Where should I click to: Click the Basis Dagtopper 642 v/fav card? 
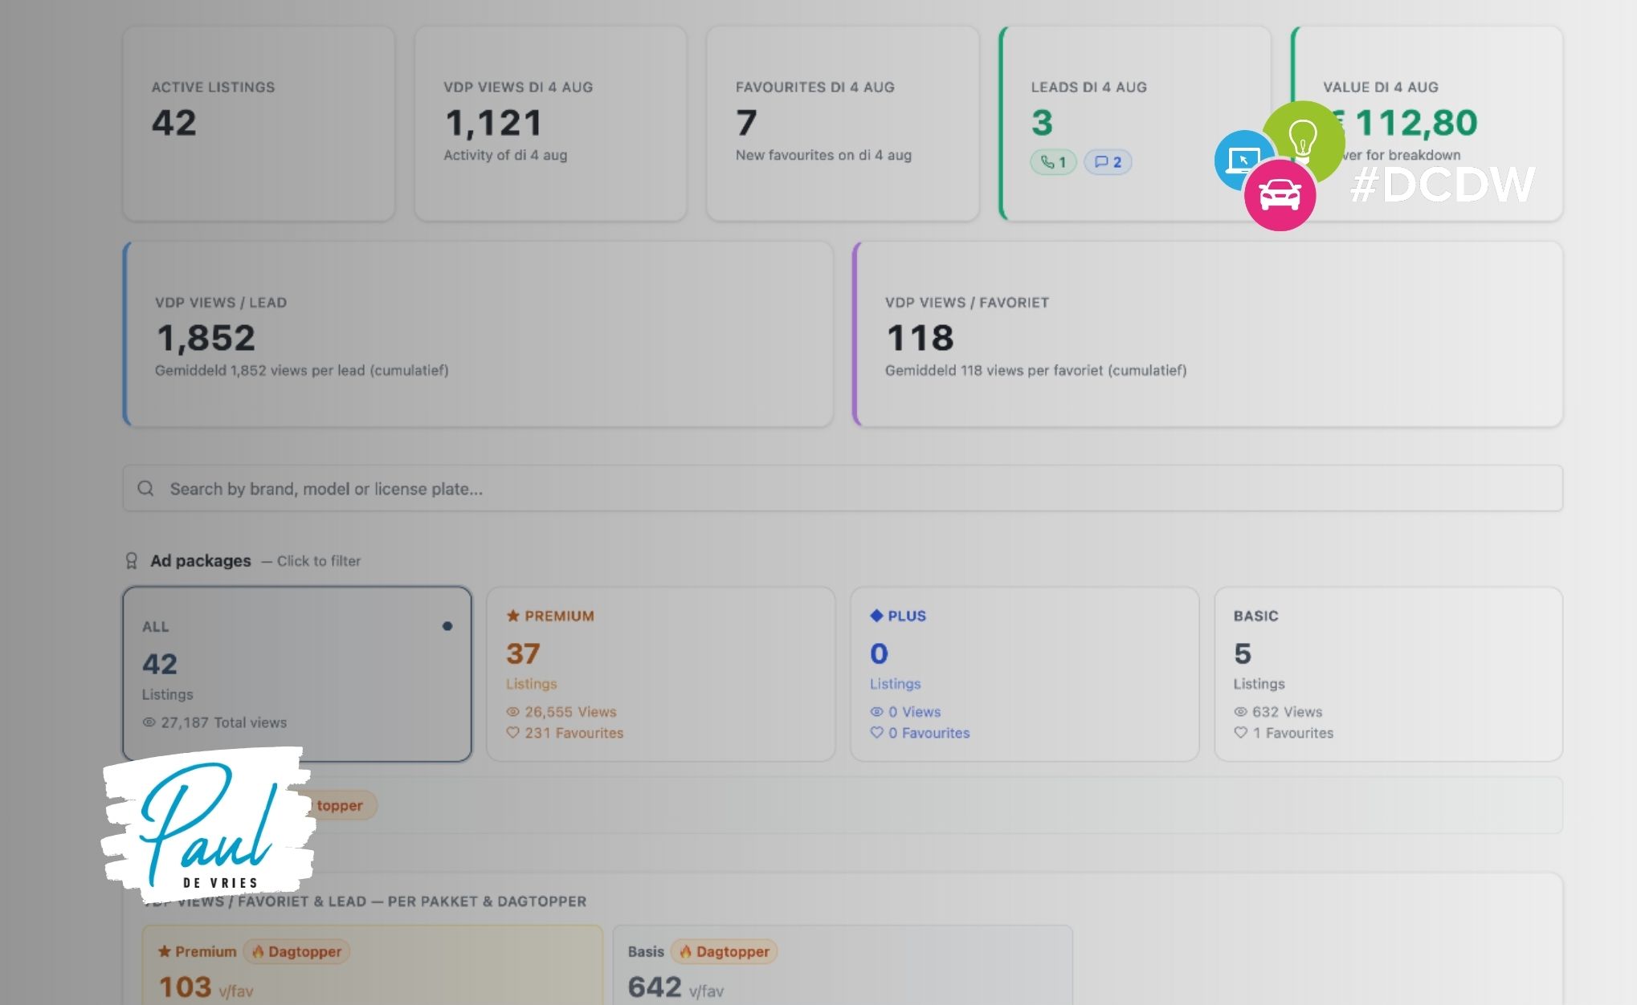[843, 965]
